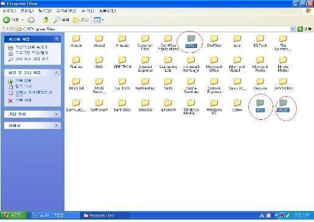Viewport: 314px width, 222px height.
Task: Select the NetMeeting folder
Action: [145, 84]
